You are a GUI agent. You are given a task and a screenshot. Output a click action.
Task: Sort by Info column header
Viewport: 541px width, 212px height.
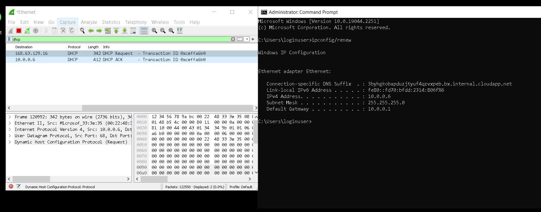179,47
